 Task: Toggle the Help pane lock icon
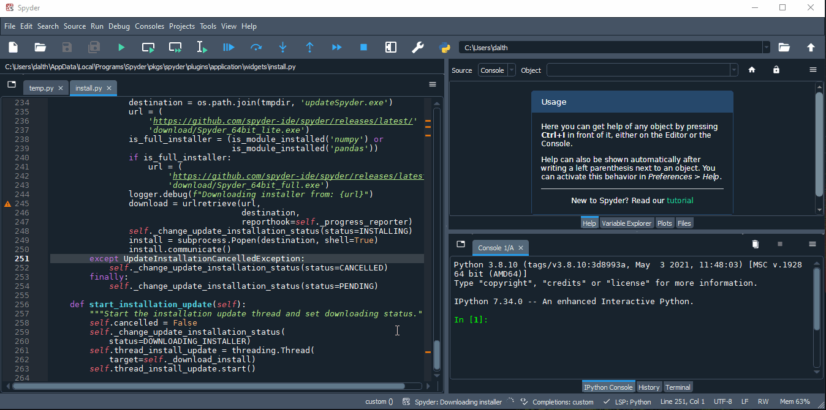click(776, 70)
